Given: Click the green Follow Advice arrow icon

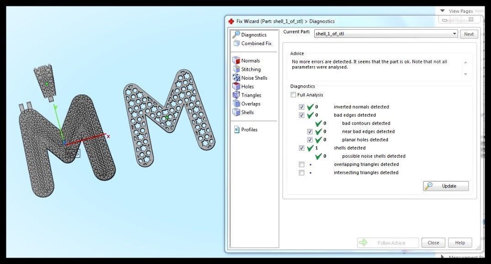Looking at the screenshot, I should [x=363, y=243].
